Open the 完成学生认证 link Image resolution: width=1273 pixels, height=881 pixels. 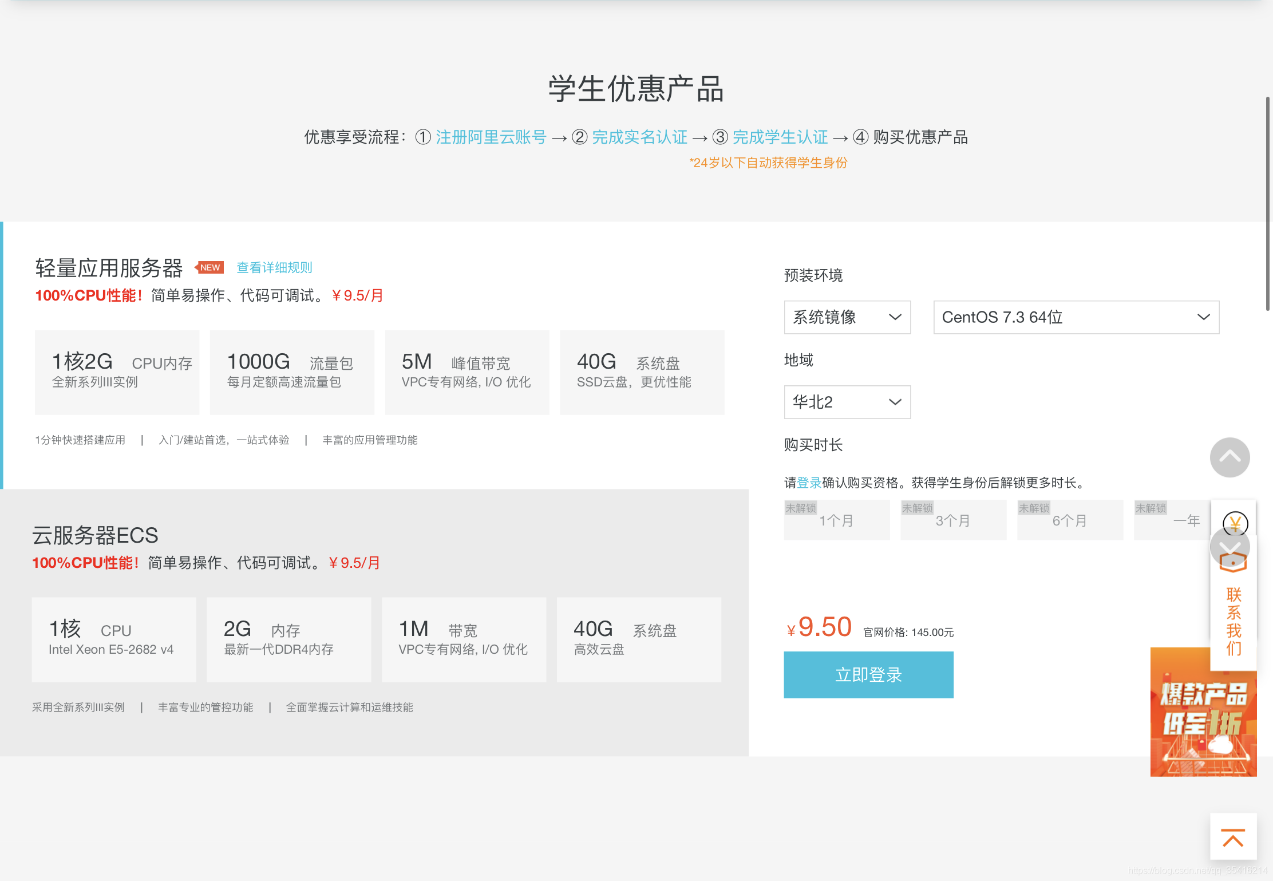780,137
